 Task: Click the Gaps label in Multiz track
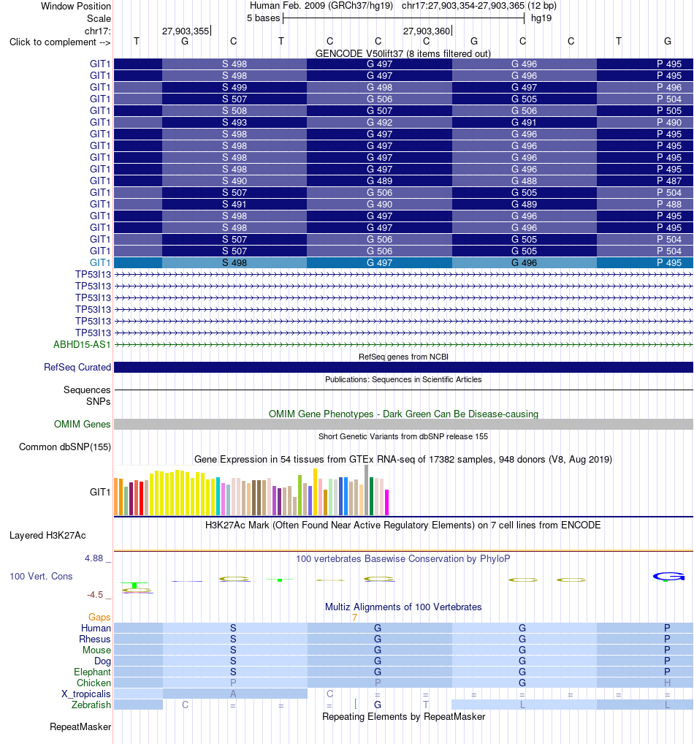pyautogui.click(x=99, y=618)
